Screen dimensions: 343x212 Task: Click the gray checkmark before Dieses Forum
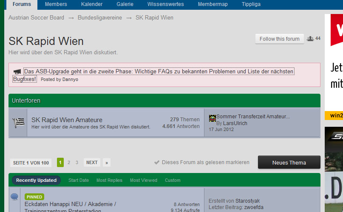click(x=157, y=162)
